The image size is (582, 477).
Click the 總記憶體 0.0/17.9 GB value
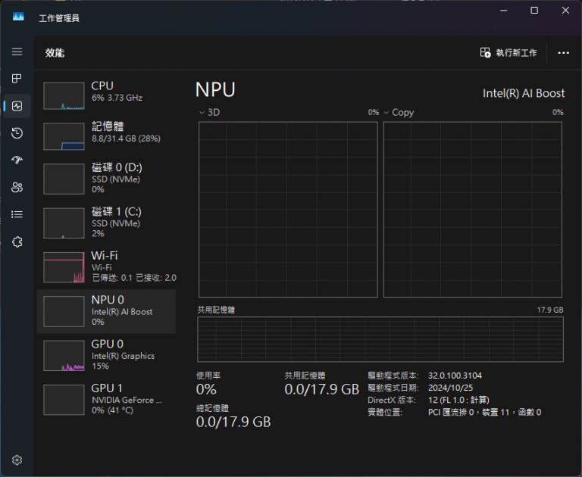tap(233, 422)
